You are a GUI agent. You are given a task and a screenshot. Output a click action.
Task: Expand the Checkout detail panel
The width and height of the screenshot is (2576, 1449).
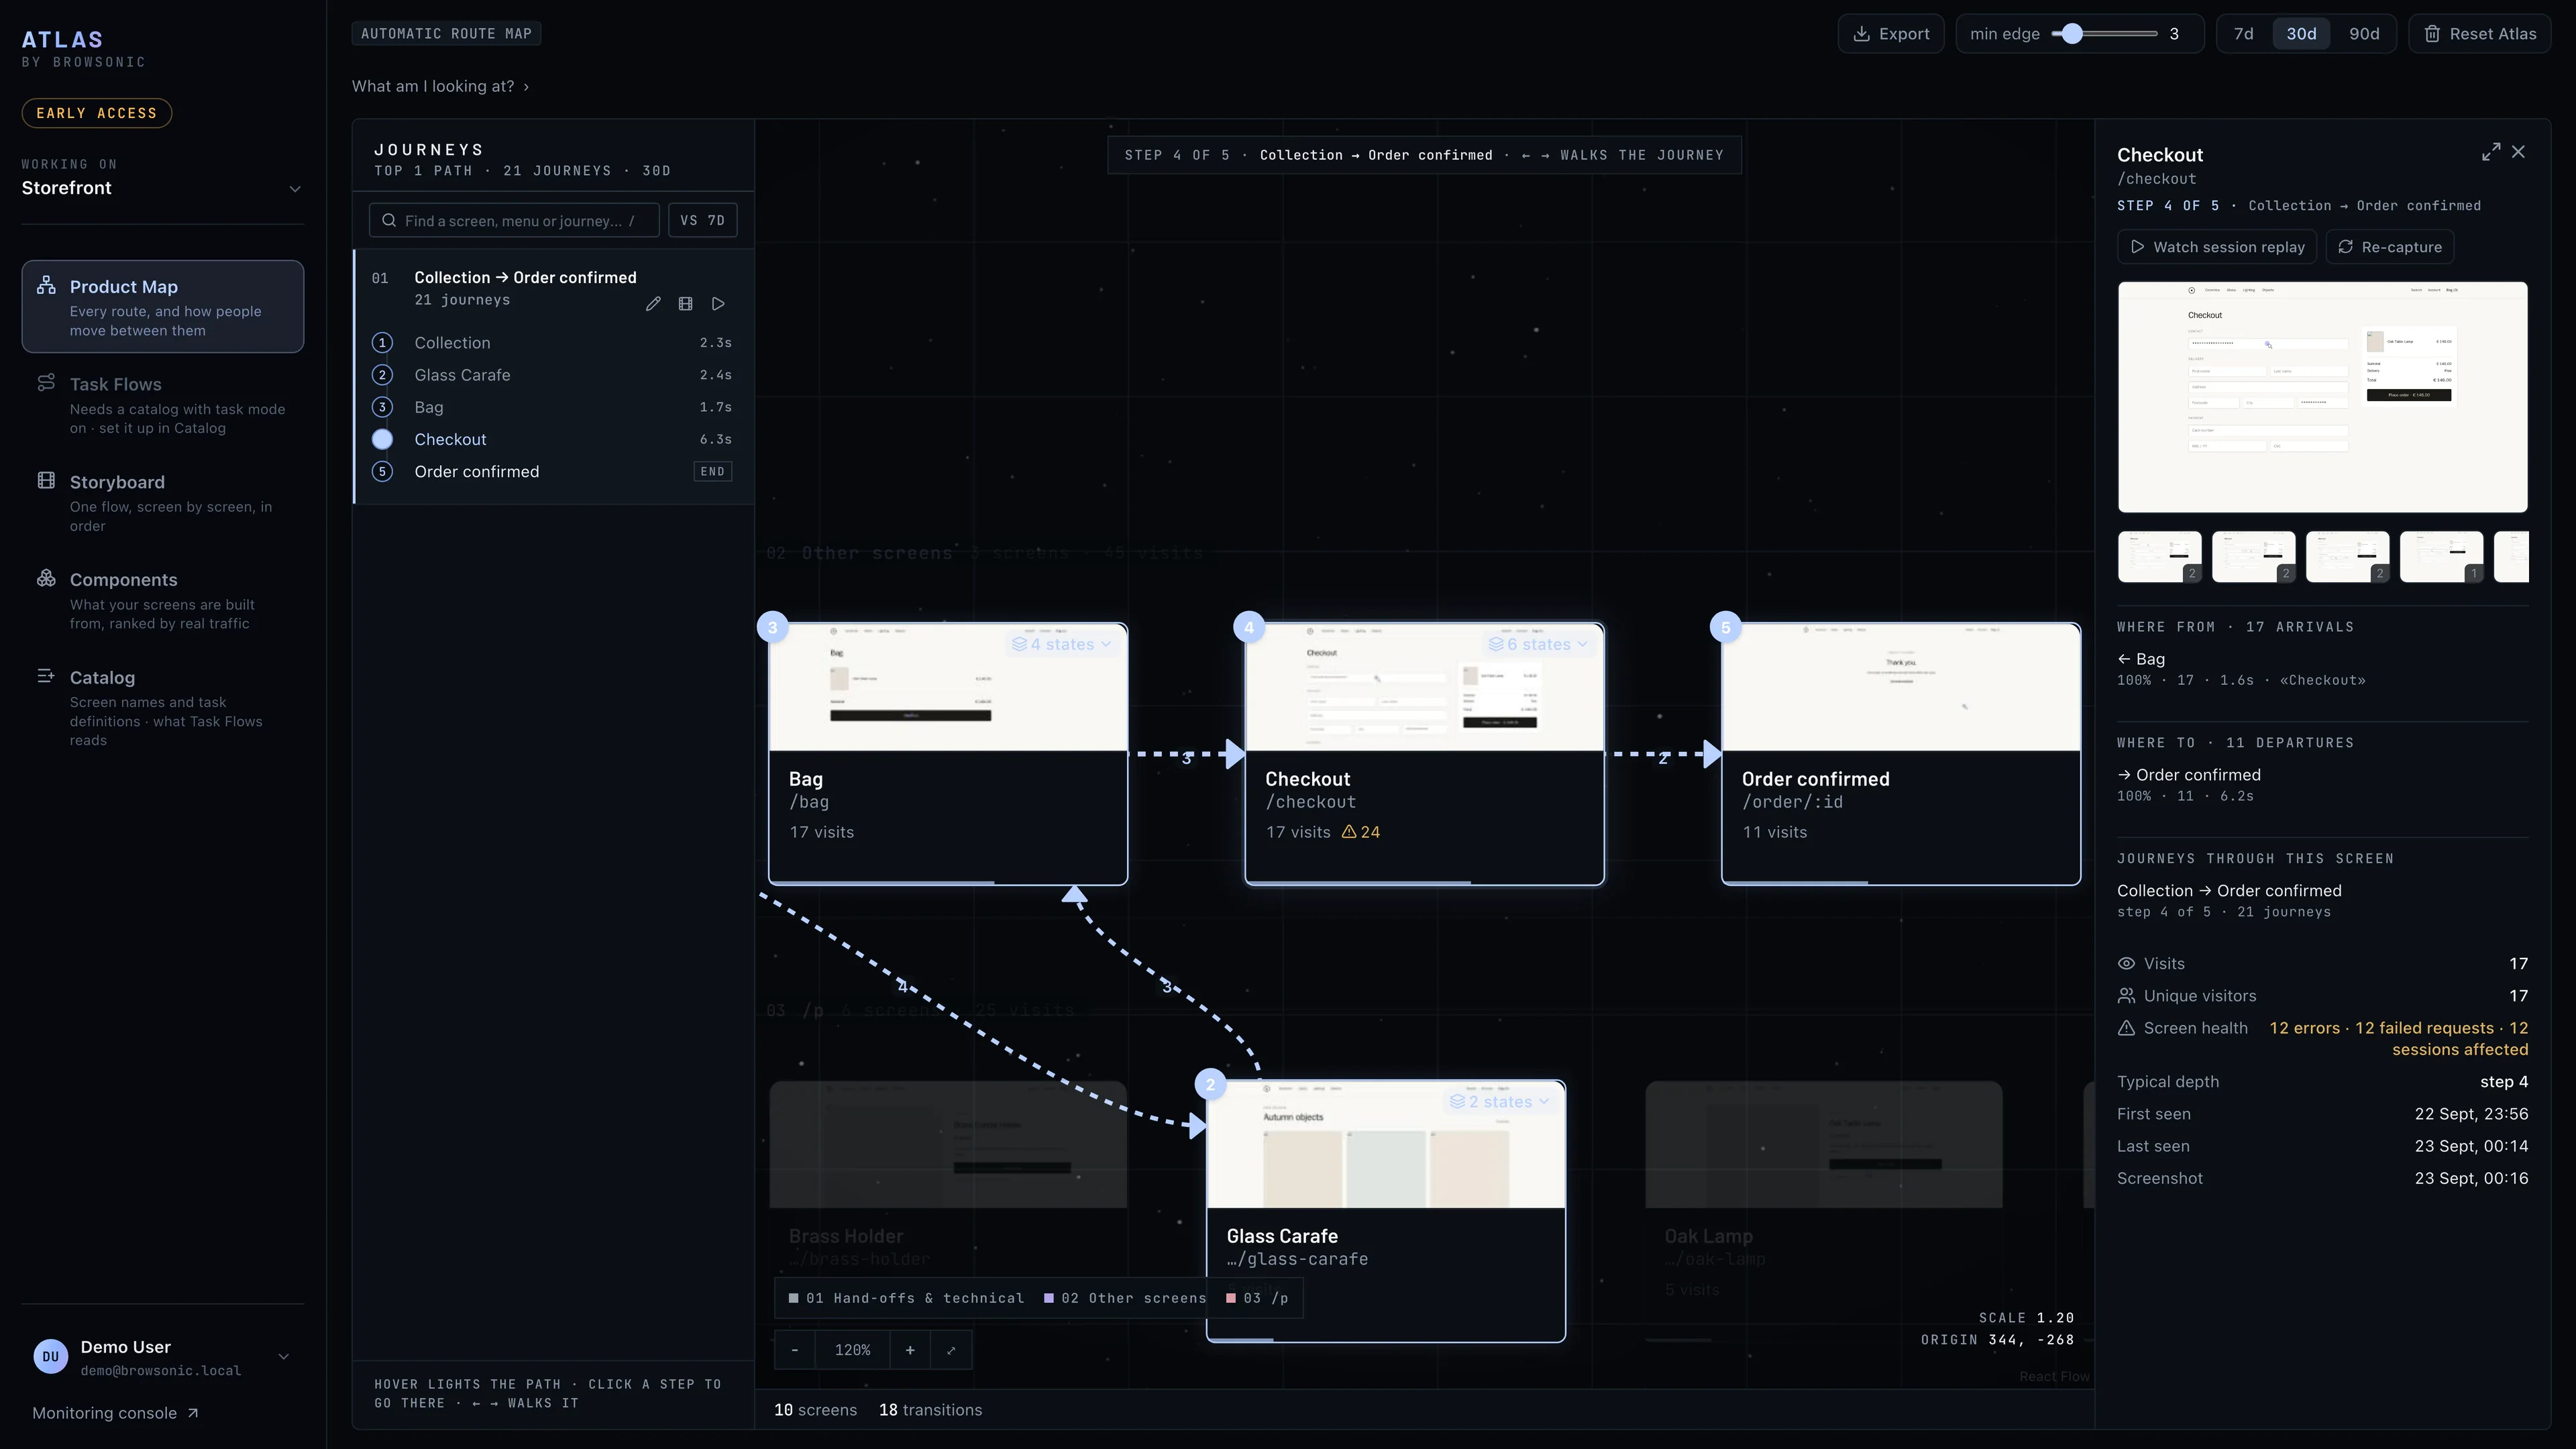coord(2490,152)
